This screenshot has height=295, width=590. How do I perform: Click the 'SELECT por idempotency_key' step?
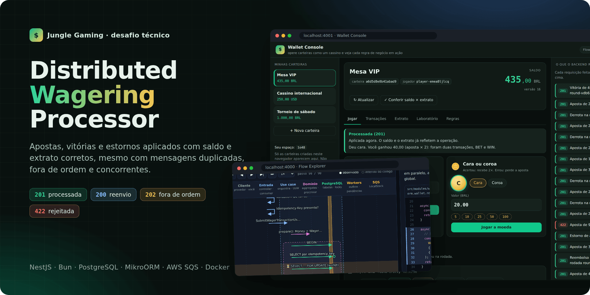(312, 254)
